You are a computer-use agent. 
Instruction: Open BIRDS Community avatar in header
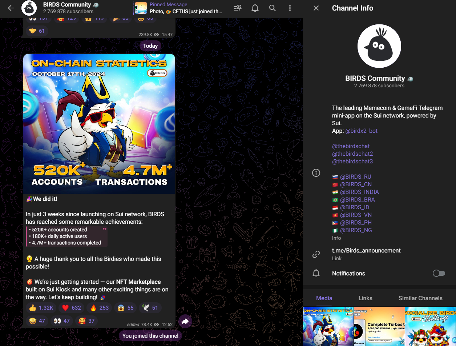coord(29,8)
